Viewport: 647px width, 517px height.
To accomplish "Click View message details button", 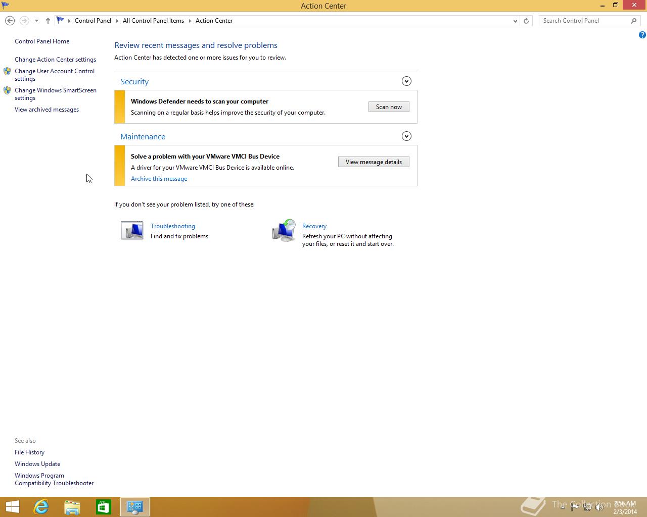I will point(374,162).
